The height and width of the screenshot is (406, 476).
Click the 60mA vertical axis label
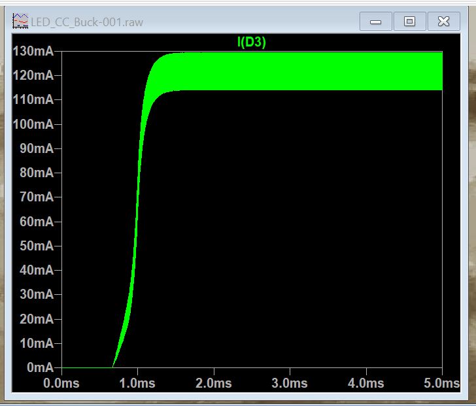(37, 222)
